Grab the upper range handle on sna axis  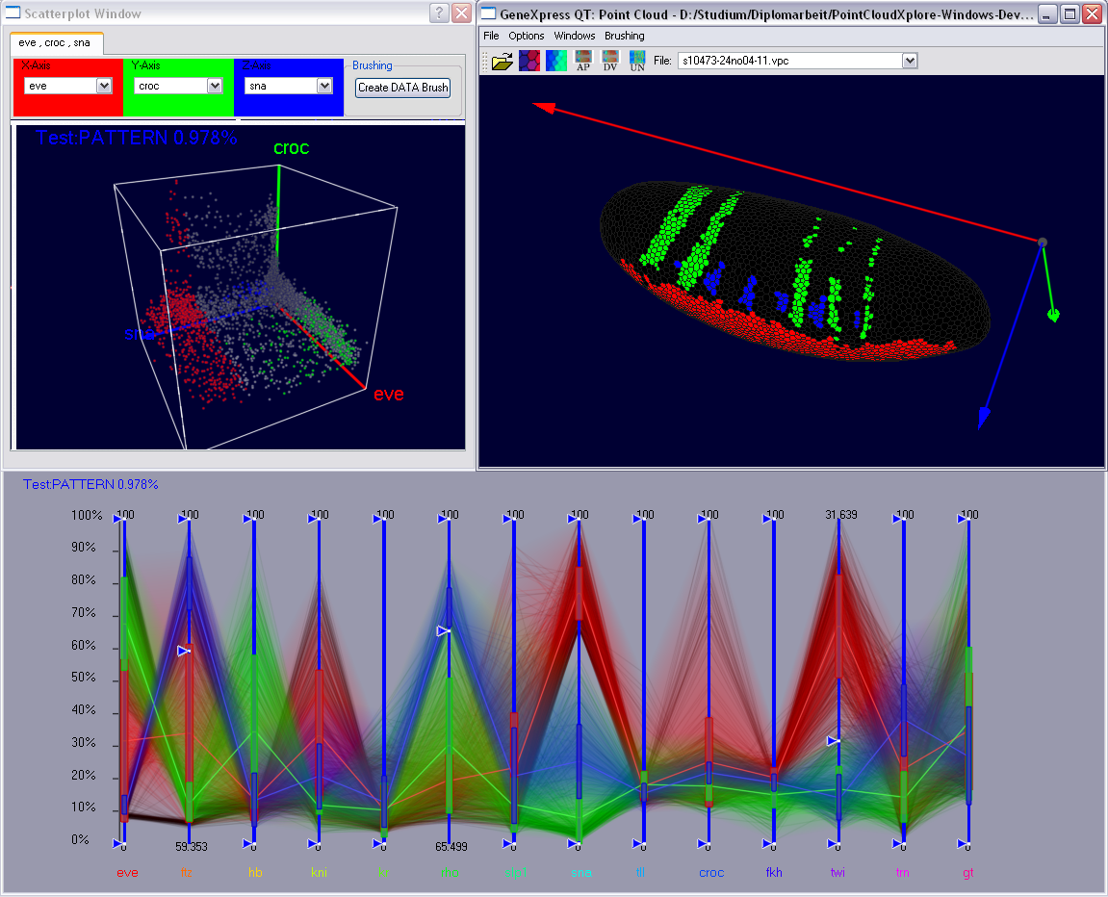pyautogui.click(x=573, y=519)
